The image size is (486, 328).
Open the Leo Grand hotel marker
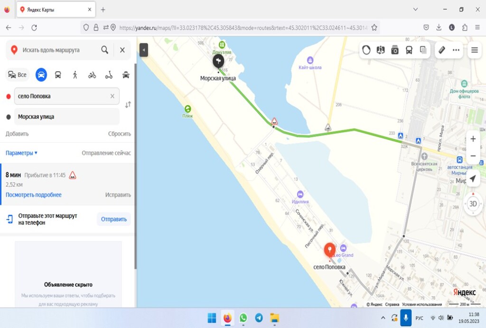(343, 248)
